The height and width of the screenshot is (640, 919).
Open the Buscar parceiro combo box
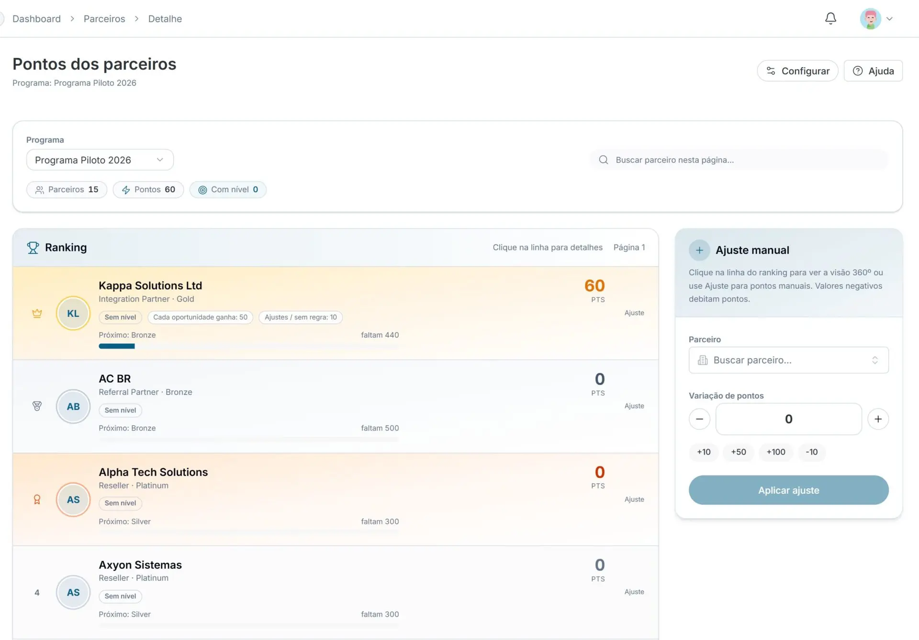pos(788,360)
